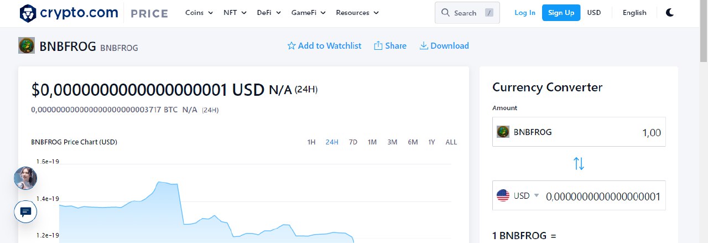Click the 1.2e-19 chart axis label
Screen dimensions: 708x243
pos(48,235)
